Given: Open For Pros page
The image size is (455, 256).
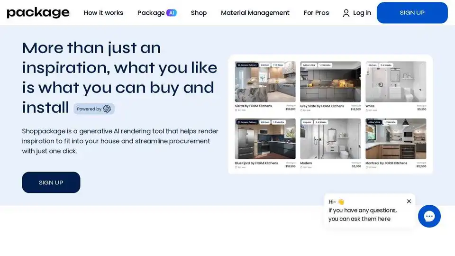Looking at the screenshot, I should point(316,13).
